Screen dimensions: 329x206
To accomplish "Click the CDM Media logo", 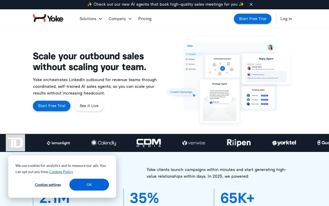I will click(x=149, y=143).
